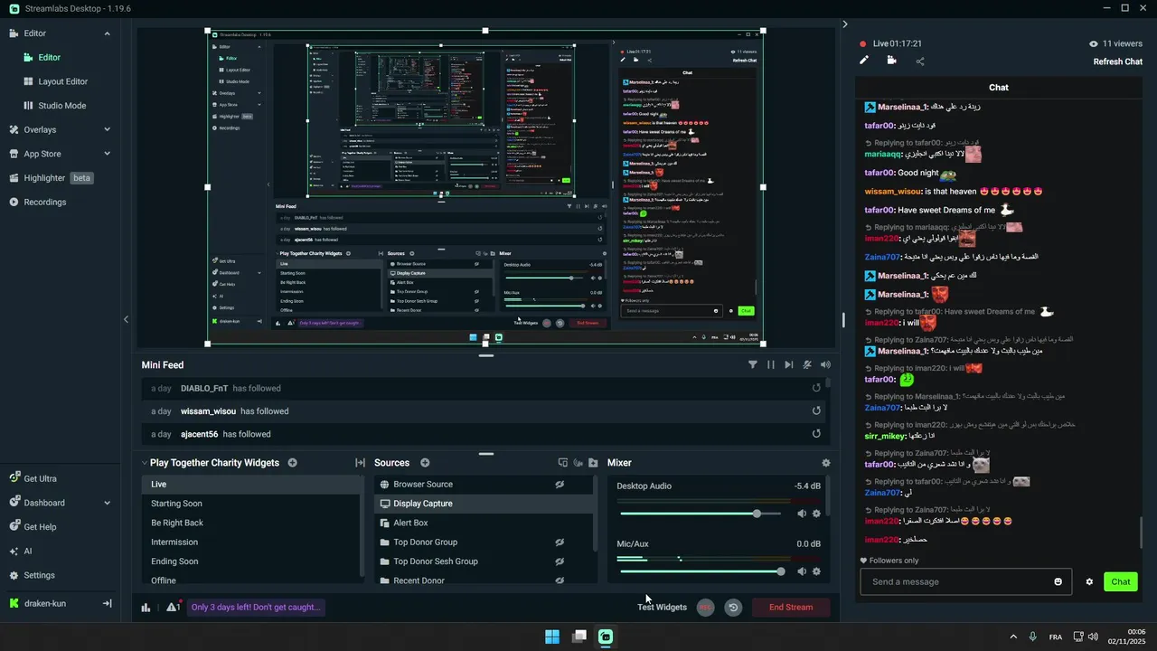Adjust the Desktop Audio volume slider

(x=701, y=514)
